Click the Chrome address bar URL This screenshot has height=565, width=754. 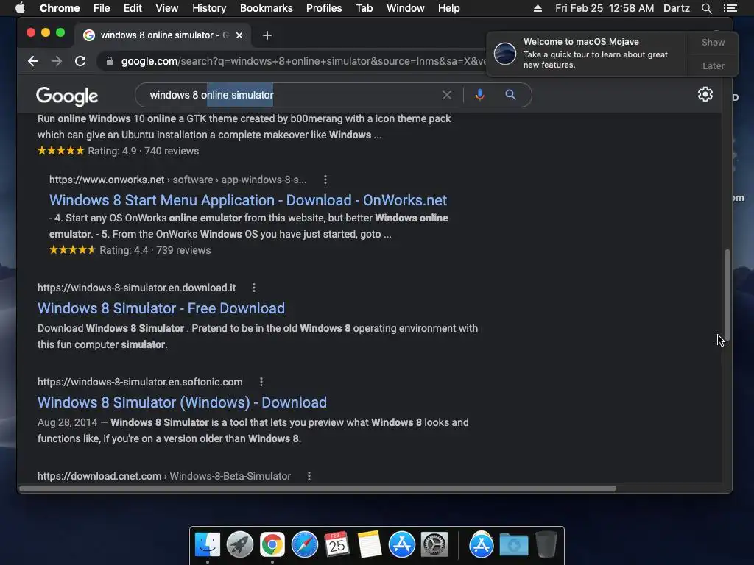tap(303, 61)
